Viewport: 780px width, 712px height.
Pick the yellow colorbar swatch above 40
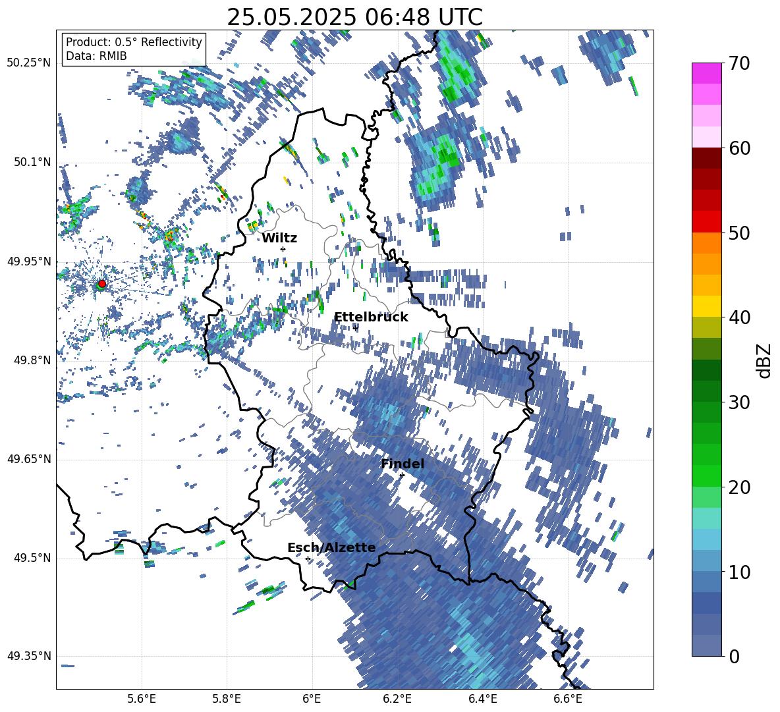point(706,306)
